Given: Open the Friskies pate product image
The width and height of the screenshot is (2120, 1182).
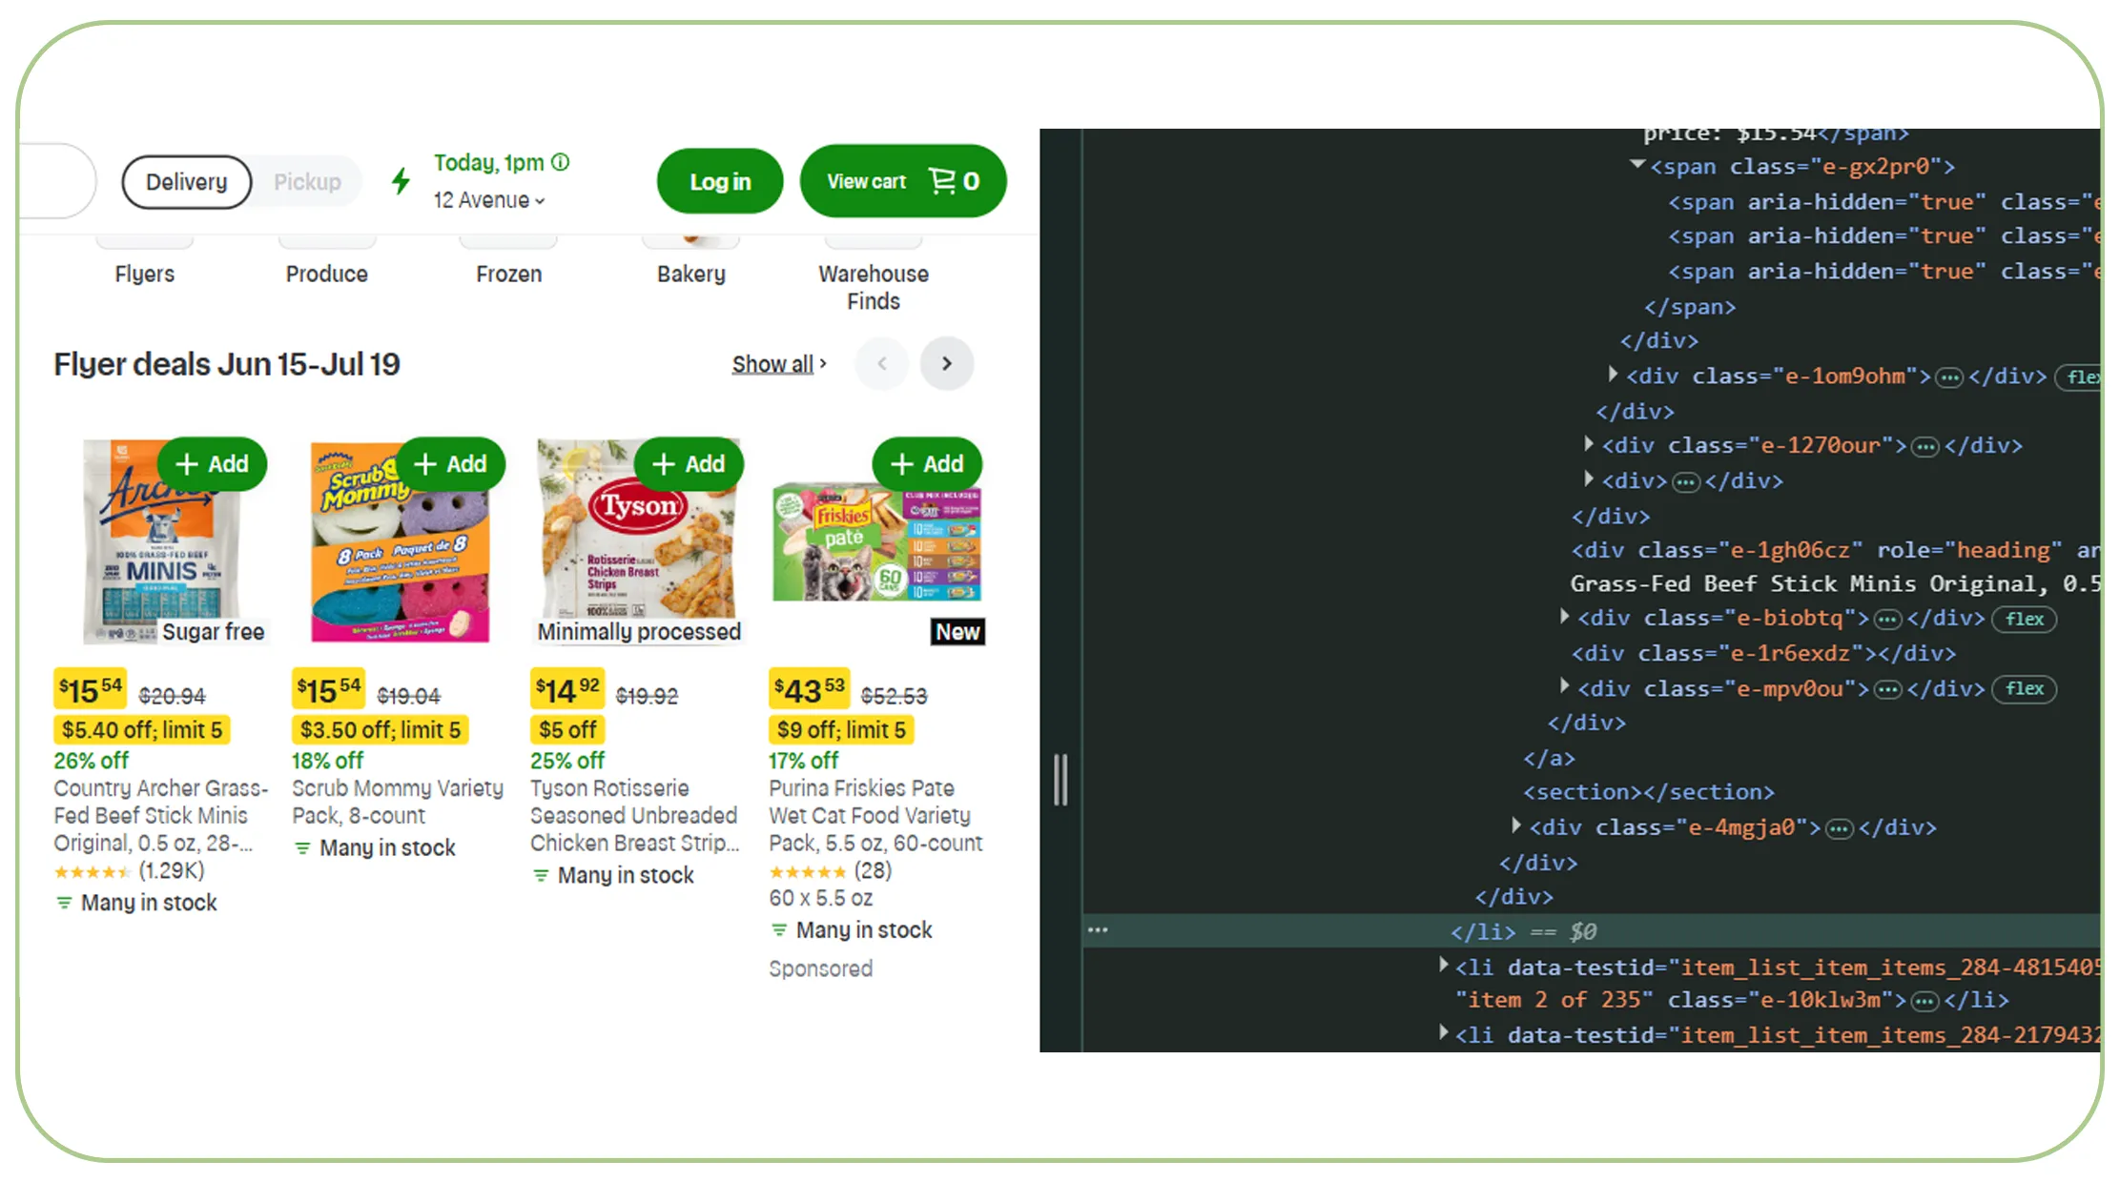Looking at the screenshot, I should click(876, 543).
